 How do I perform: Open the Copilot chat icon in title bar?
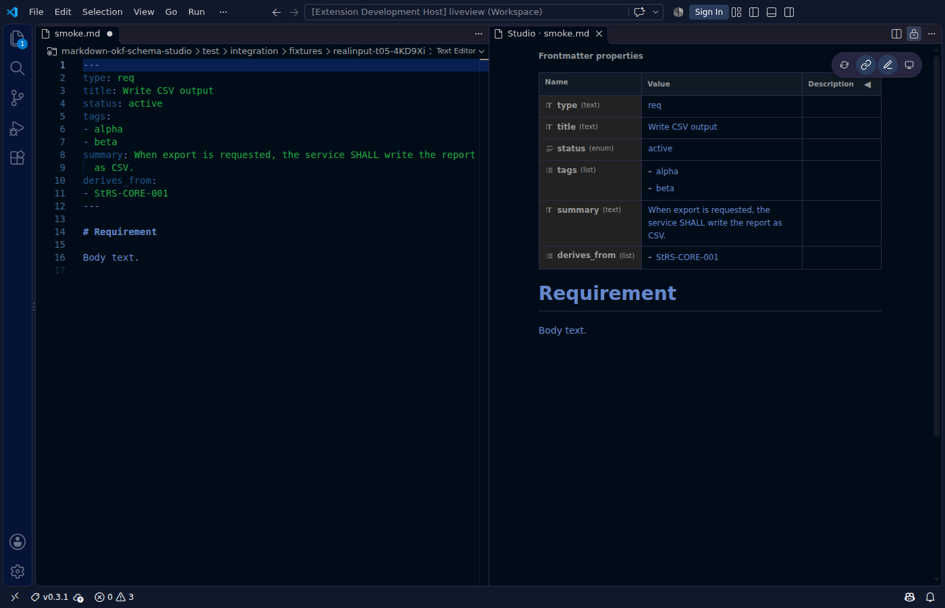639,12
